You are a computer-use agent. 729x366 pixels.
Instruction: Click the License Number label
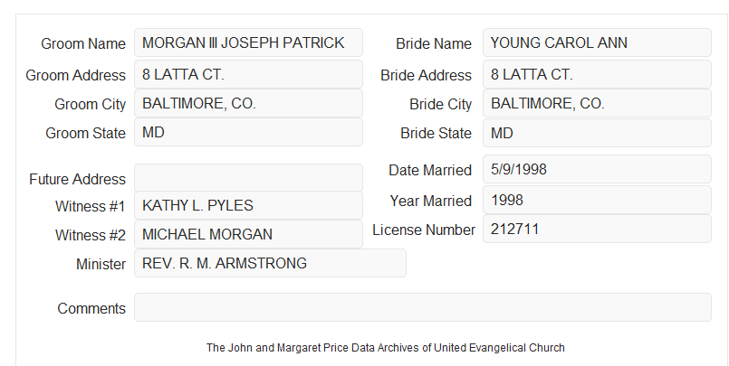point(424,230)
